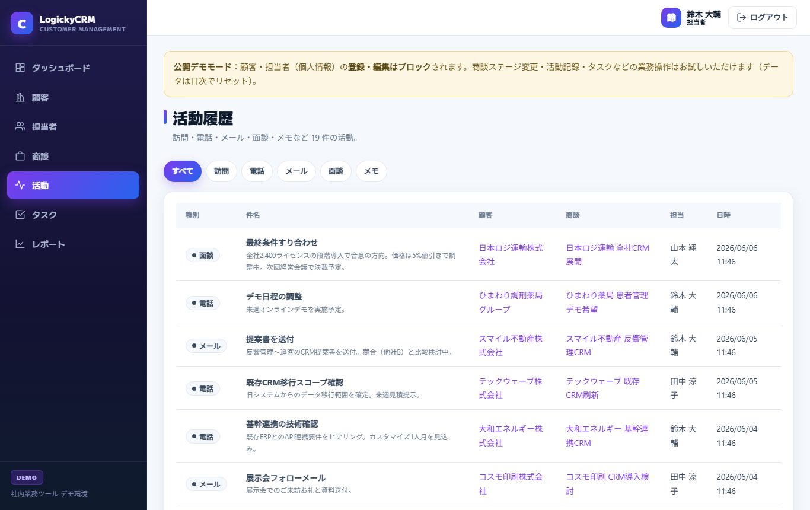Viewport: 810px width, 510px height.
Task: Click the building icon next to 顧客
Action: 20,97
